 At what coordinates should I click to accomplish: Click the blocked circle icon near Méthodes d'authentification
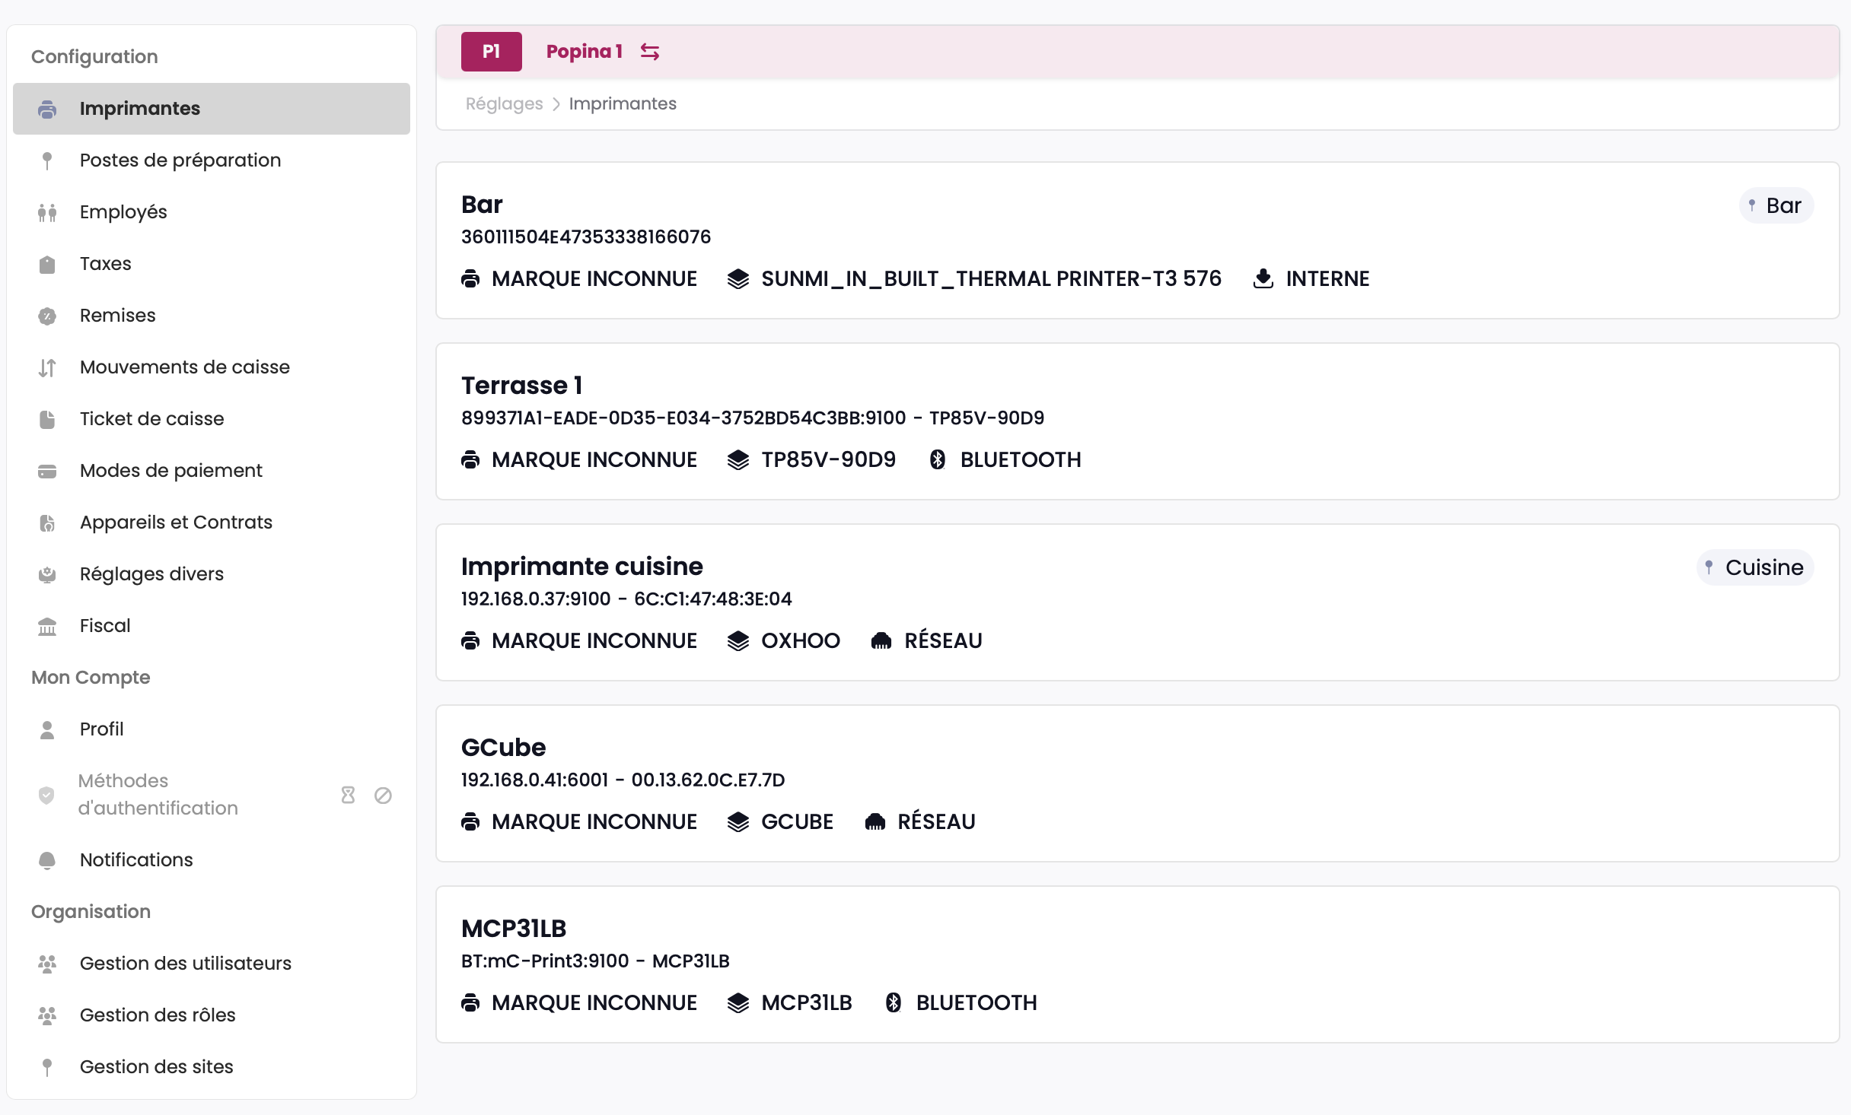(383, 795)
